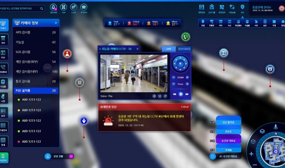Open the POI icon in top toolbar
Screen dimensions: 285x168
pos(242,7)
